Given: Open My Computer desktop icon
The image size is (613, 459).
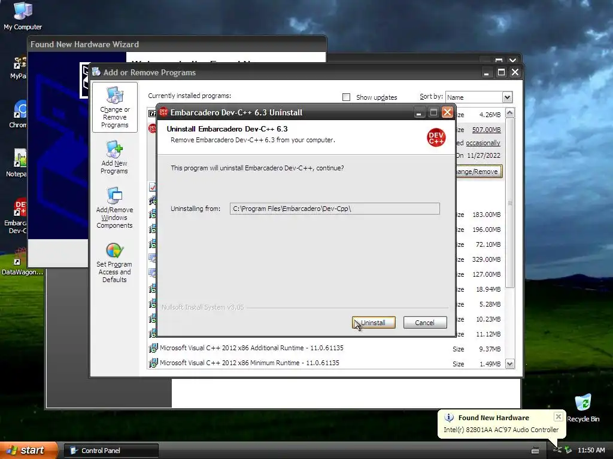Looking at the screenshot, I should (x=23, y=16).
